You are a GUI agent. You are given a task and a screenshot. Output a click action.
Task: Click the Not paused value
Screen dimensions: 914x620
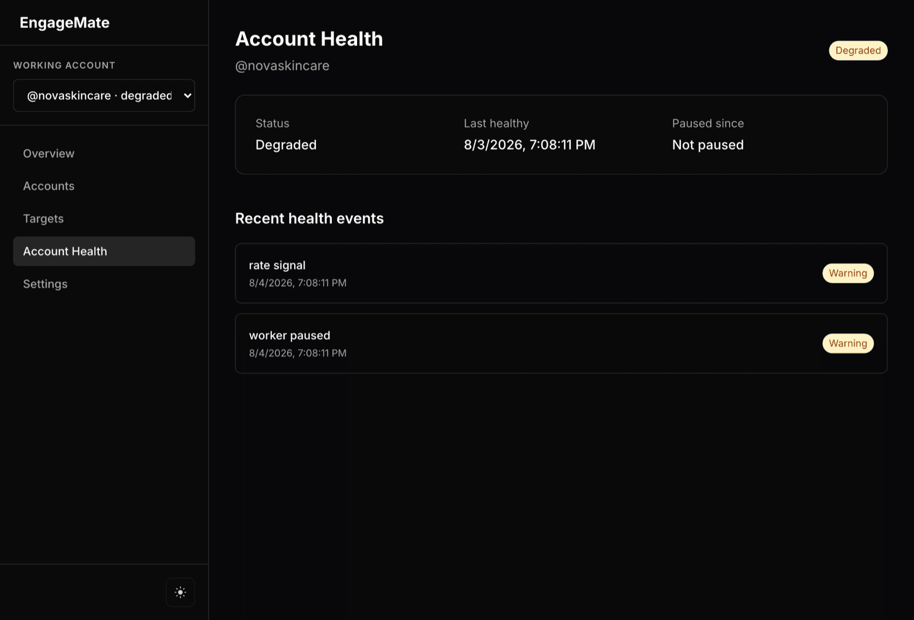[708, 145]
